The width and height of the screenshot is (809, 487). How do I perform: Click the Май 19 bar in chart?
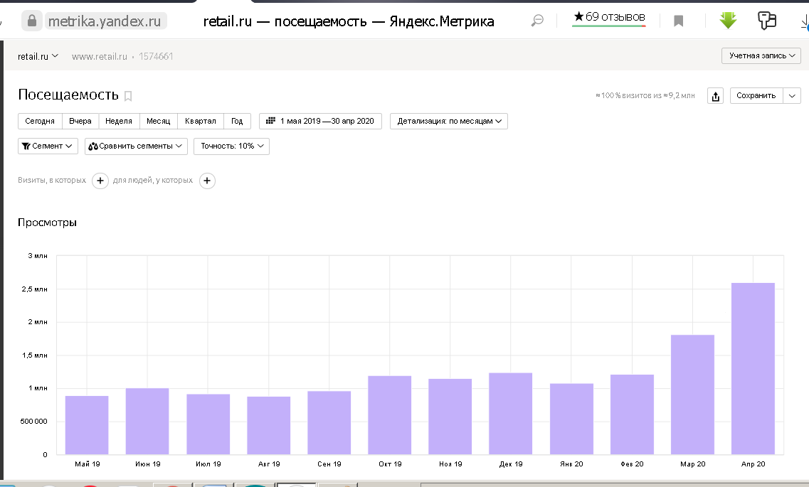[x=87, y=425]
